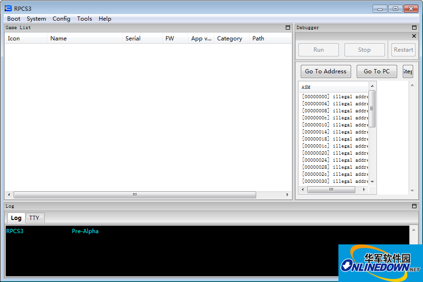Click Game List scroll right arrow
The image size is (423, 282).
[x=287, y=195]
